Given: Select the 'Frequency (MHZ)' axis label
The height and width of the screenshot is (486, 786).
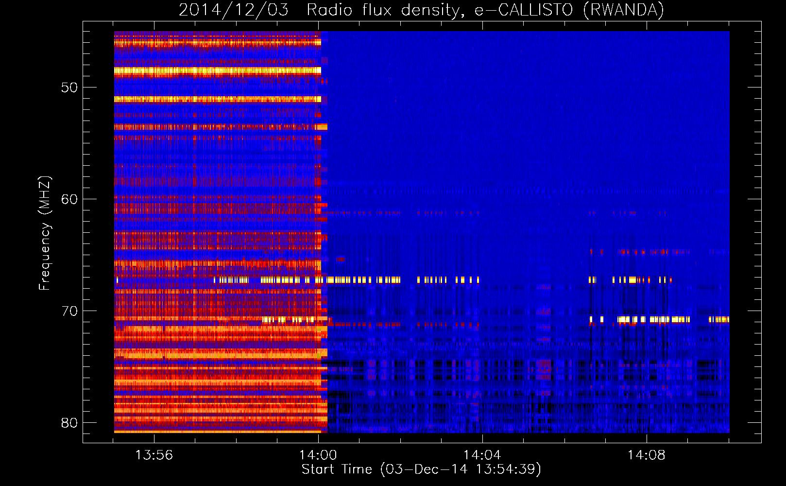Looking at the screenshot, I should [45, 234].
